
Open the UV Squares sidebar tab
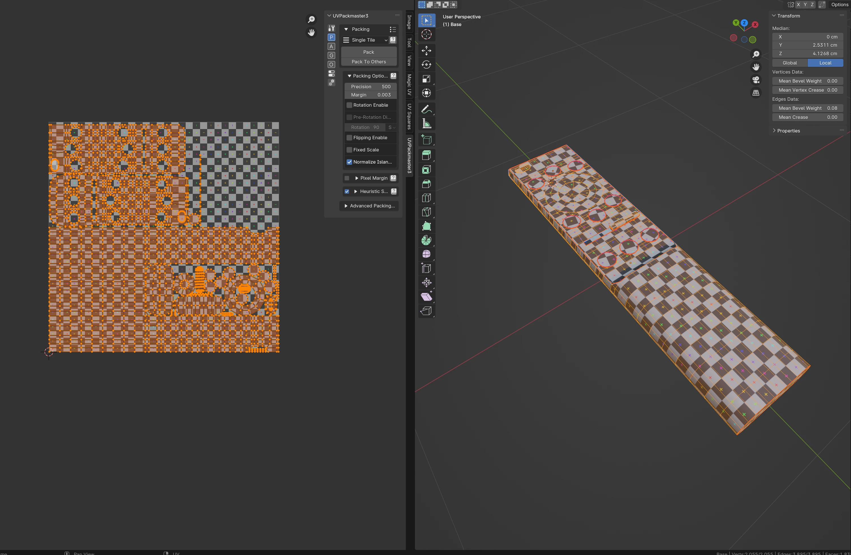pyautogui.click(x=410, y=117)
